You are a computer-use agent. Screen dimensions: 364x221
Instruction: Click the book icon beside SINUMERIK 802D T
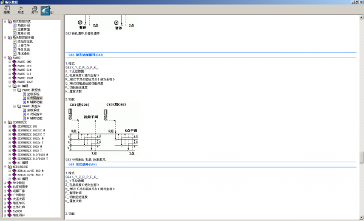(15, 151)
